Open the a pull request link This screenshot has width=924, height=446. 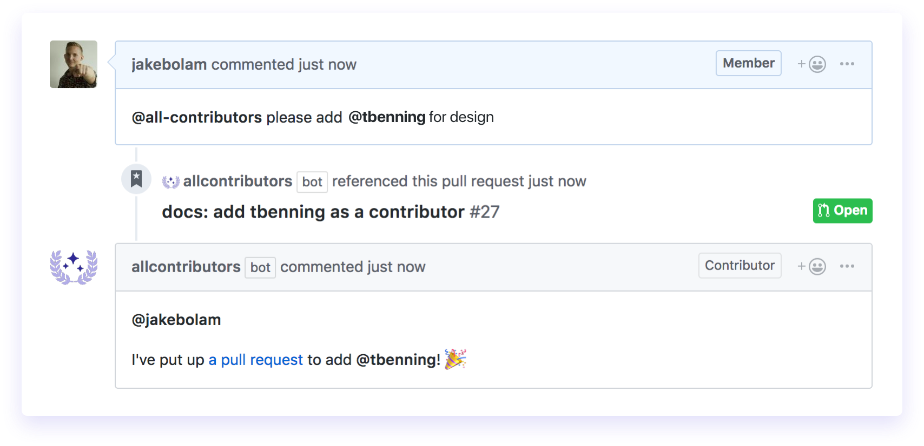[255, 359]
